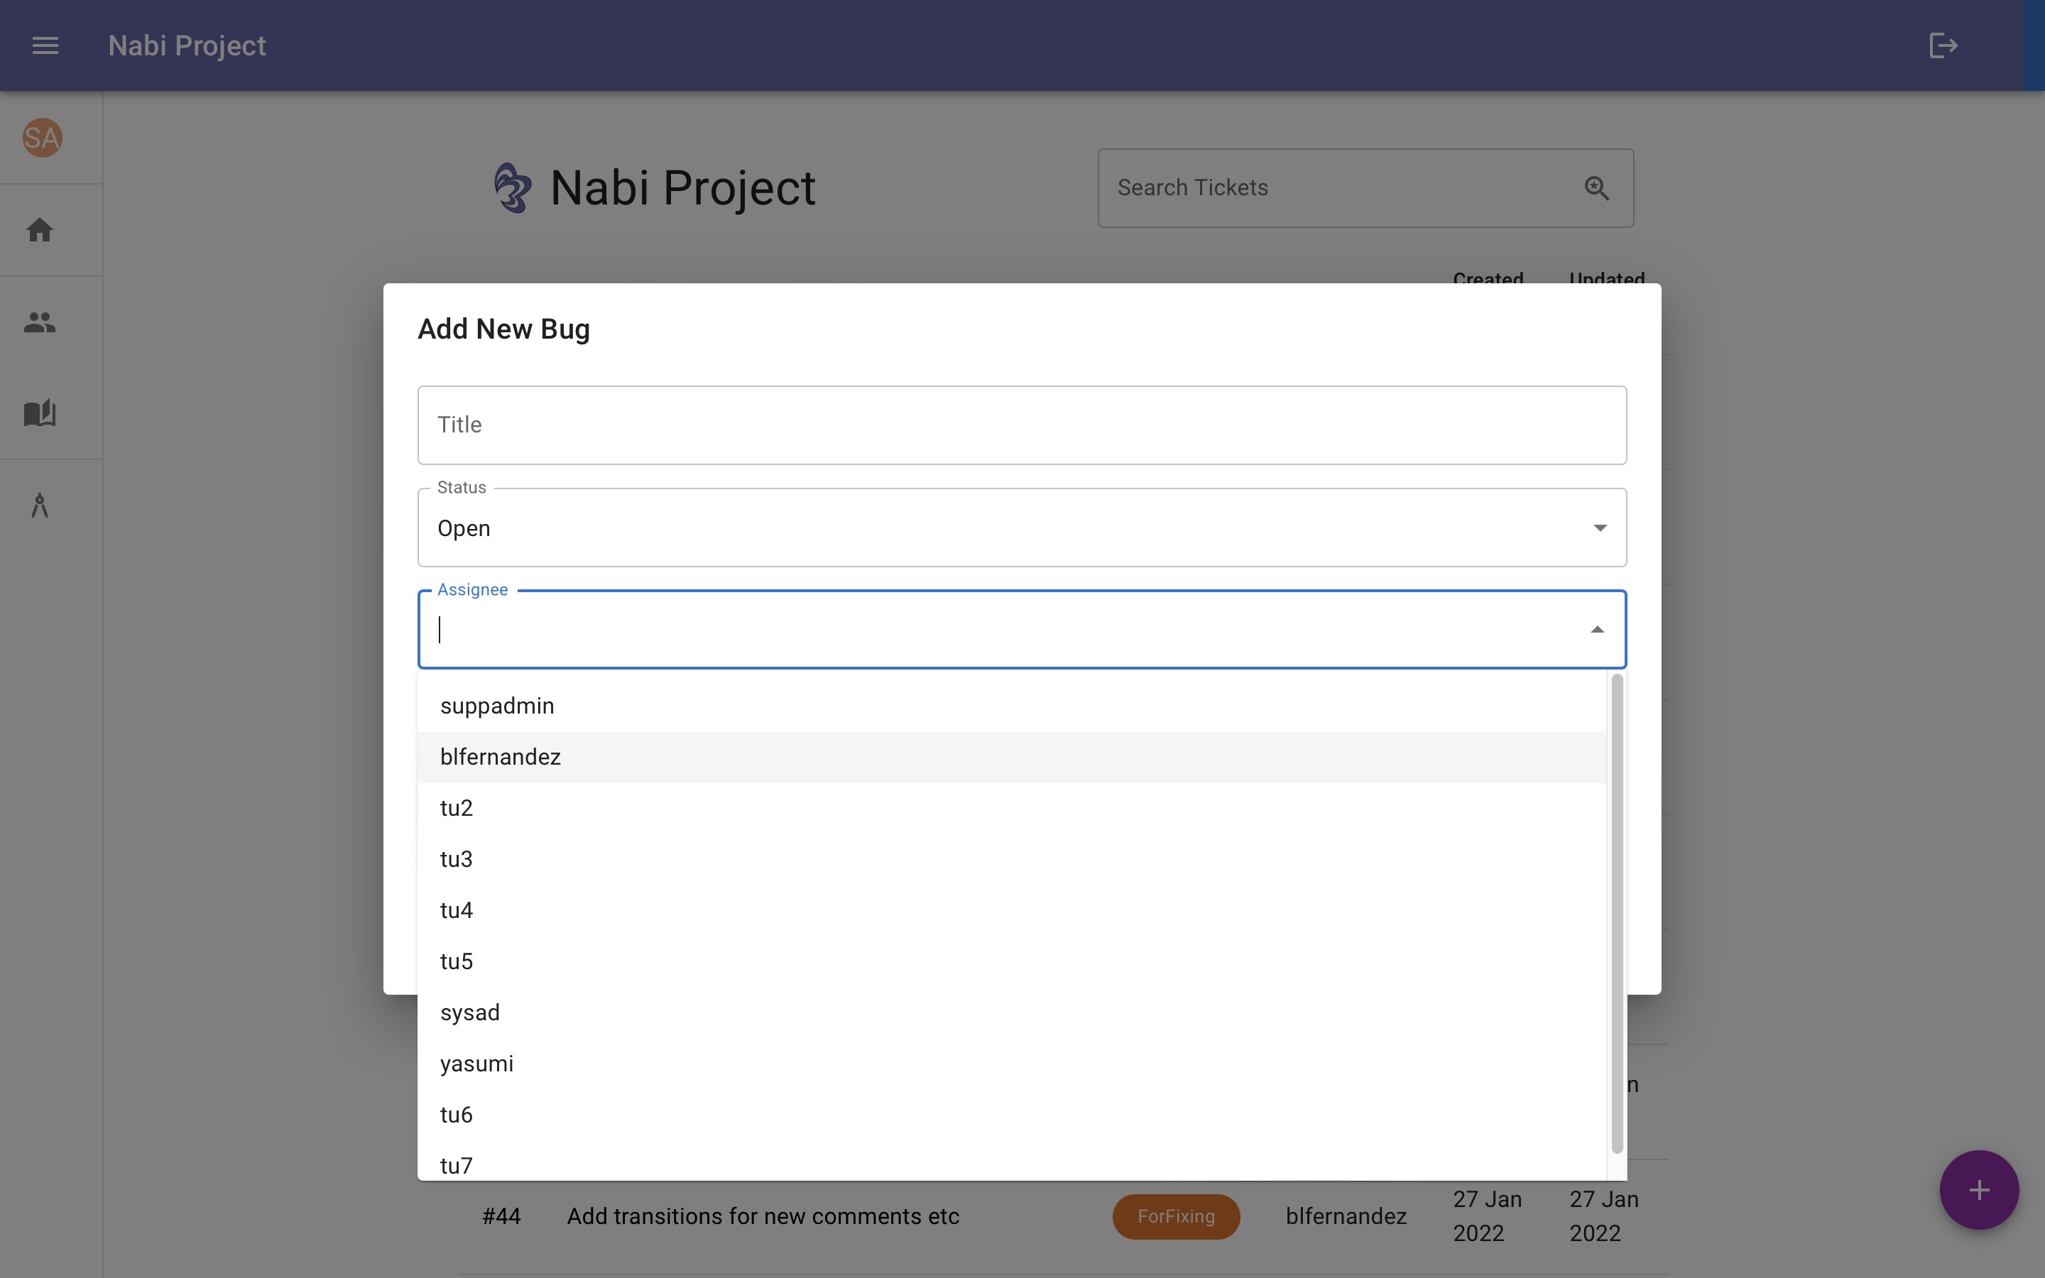Click the ForFixing status chip
The height and width of the screenshot is (1278, 2045).
pyautogui.click(x=1175, y=1216)
